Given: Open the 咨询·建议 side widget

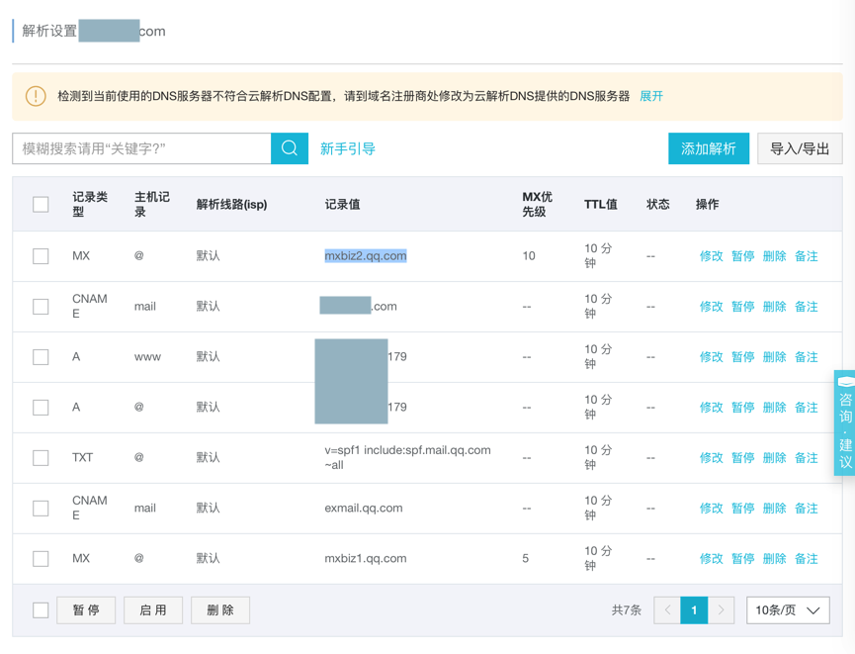Looking at the screenshot, I should [845, 422].
